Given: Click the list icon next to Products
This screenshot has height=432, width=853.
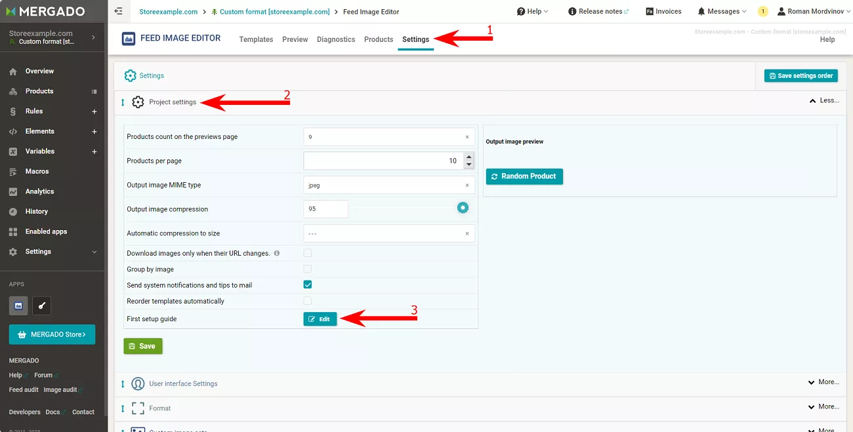Looking at the screenshot, I should pyautogui.click(x=94, y=92).
